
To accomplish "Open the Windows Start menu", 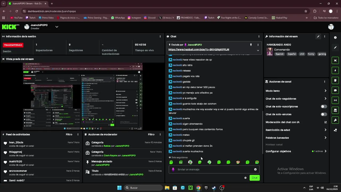I will tap(119, 188).
